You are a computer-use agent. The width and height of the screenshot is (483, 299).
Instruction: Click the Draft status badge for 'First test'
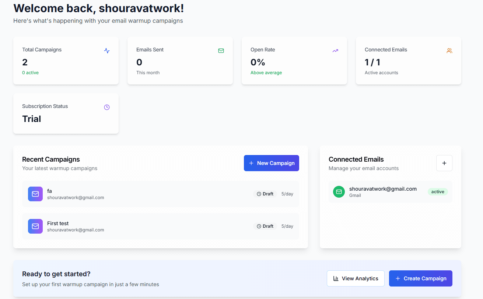point(265,226)
